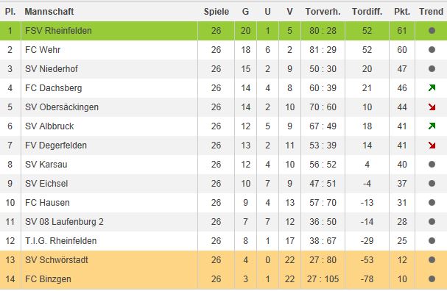Click FSV Rheinfelden's grey trend dot
This screenshot has height=291, width=447.
(432, 30)
